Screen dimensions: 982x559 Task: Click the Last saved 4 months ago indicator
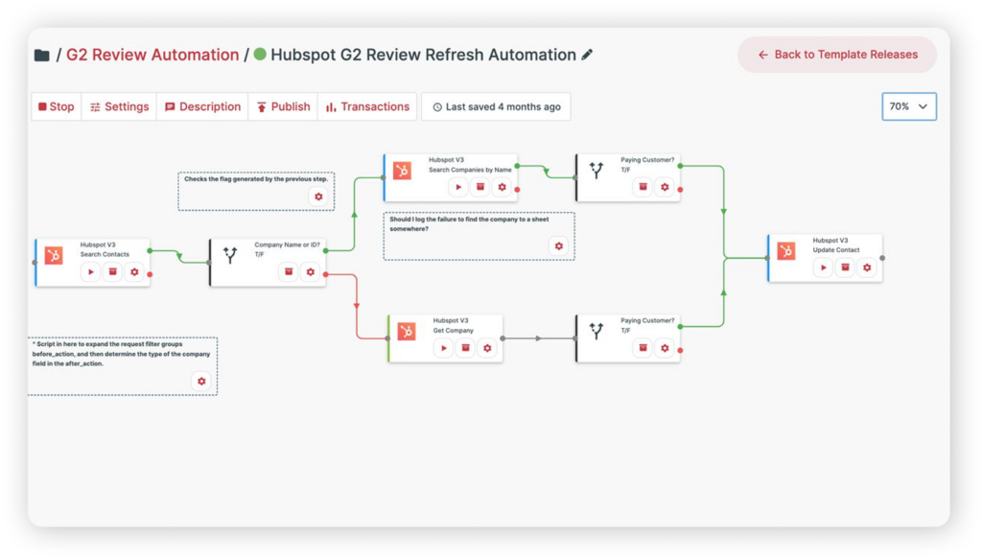496,107
